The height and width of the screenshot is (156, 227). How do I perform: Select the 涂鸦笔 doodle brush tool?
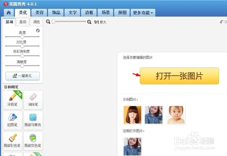[x=13, y=100]
